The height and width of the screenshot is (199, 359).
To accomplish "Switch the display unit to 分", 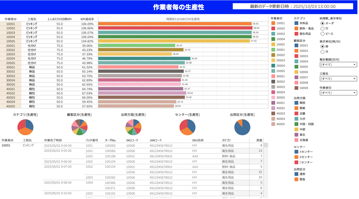I will pyautogui.click(x=323, y=52).
